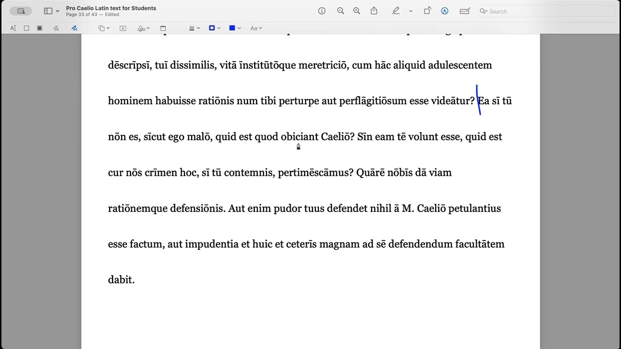Image resolution: width=621 pixels, height=349 pixels.
Task: Zoom in using the plus magnifier
Action: (x=357, y=11)
